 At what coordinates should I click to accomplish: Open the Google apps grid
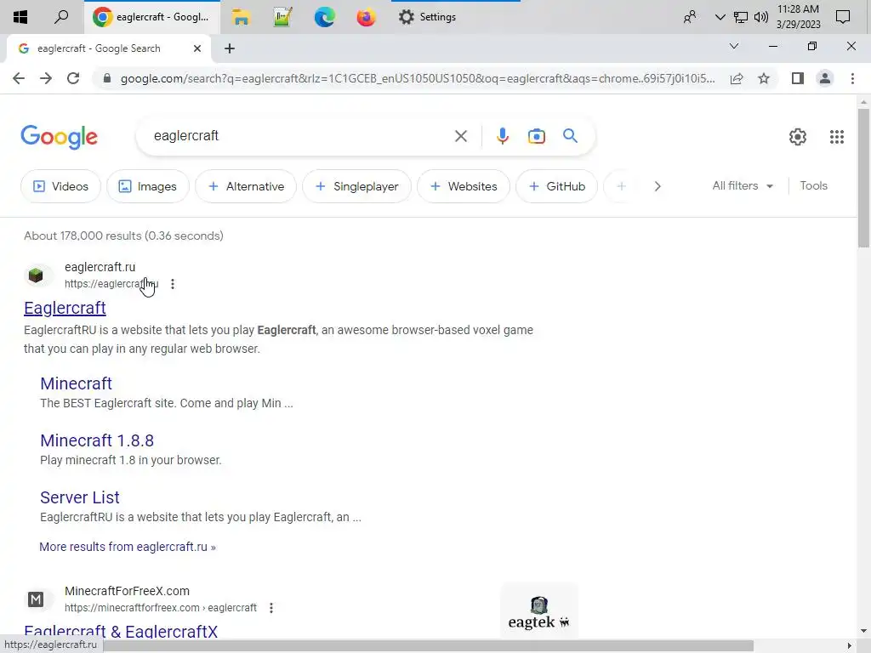point(837,137)
